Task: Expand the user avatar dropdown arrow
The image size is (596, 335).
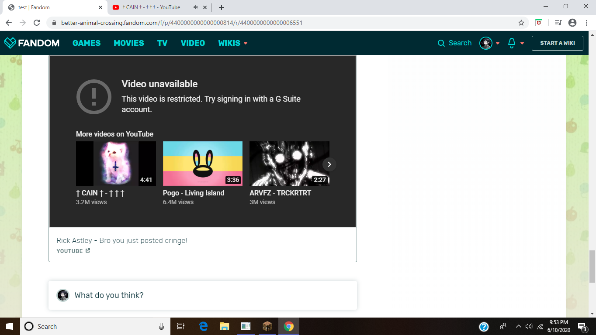Action: [x=498, y=43]
